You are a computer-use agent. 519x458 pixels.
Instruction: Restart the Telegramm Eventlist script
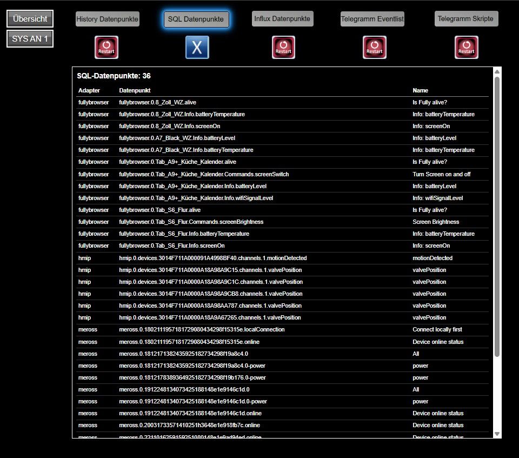pyautogui.click(x=374, y=48)
